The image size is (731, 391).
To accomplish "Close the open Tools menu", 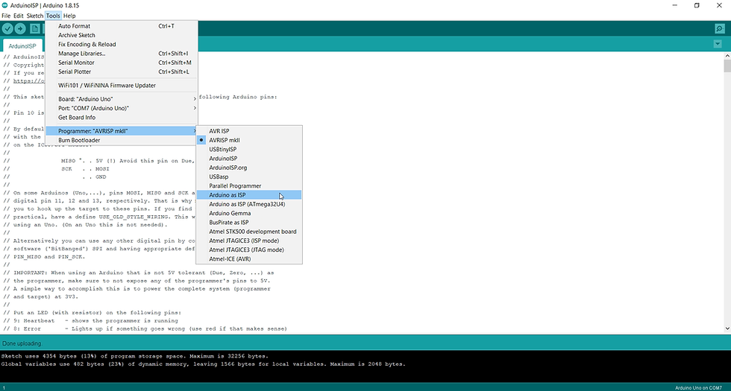I will coord(53,16).
